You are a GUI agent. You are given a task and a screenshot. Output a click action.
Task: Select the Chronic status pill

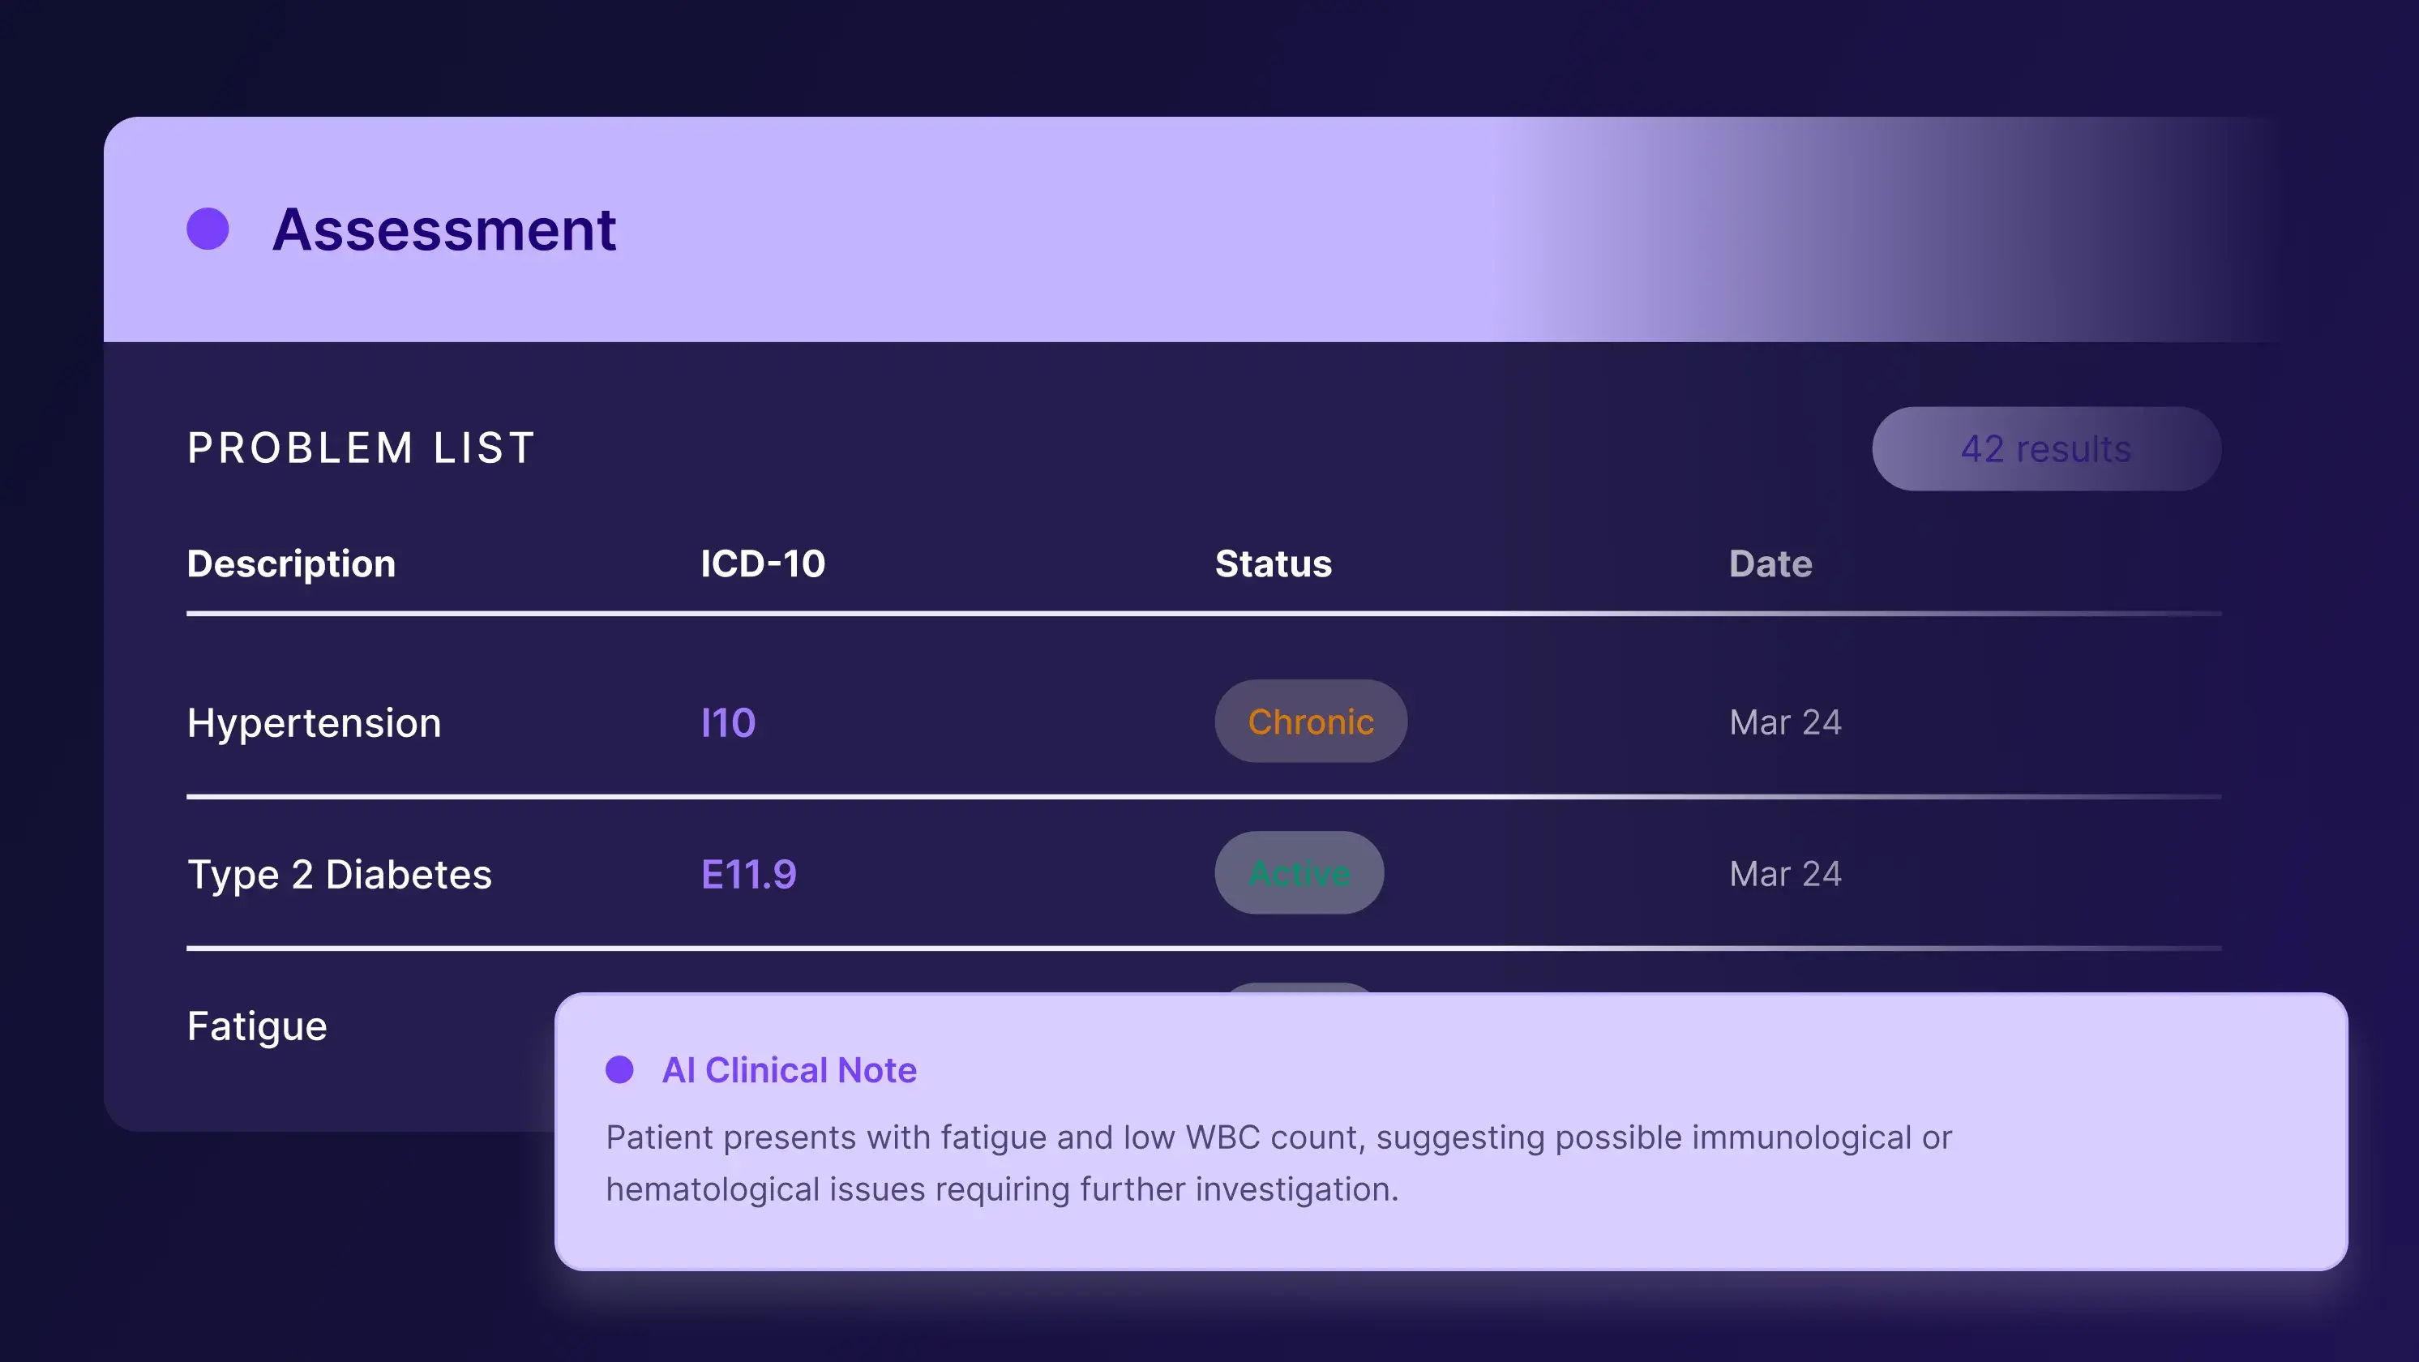pyautogui.click(x=1310, y=722)
